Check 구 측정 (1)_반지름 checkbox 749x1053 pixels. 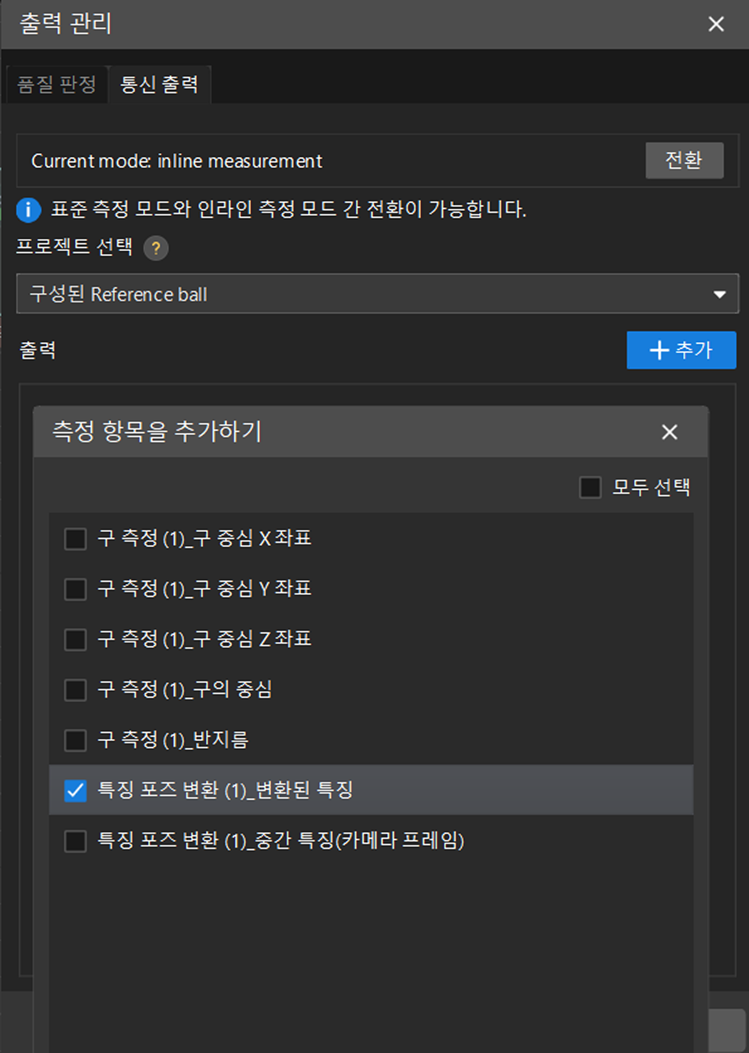coord(75,740)
